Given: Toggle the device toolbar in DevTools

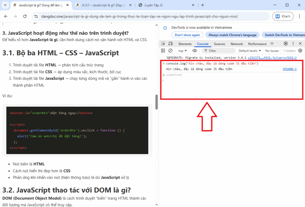Looking at the screenshot, I should (x=170, y=44).
